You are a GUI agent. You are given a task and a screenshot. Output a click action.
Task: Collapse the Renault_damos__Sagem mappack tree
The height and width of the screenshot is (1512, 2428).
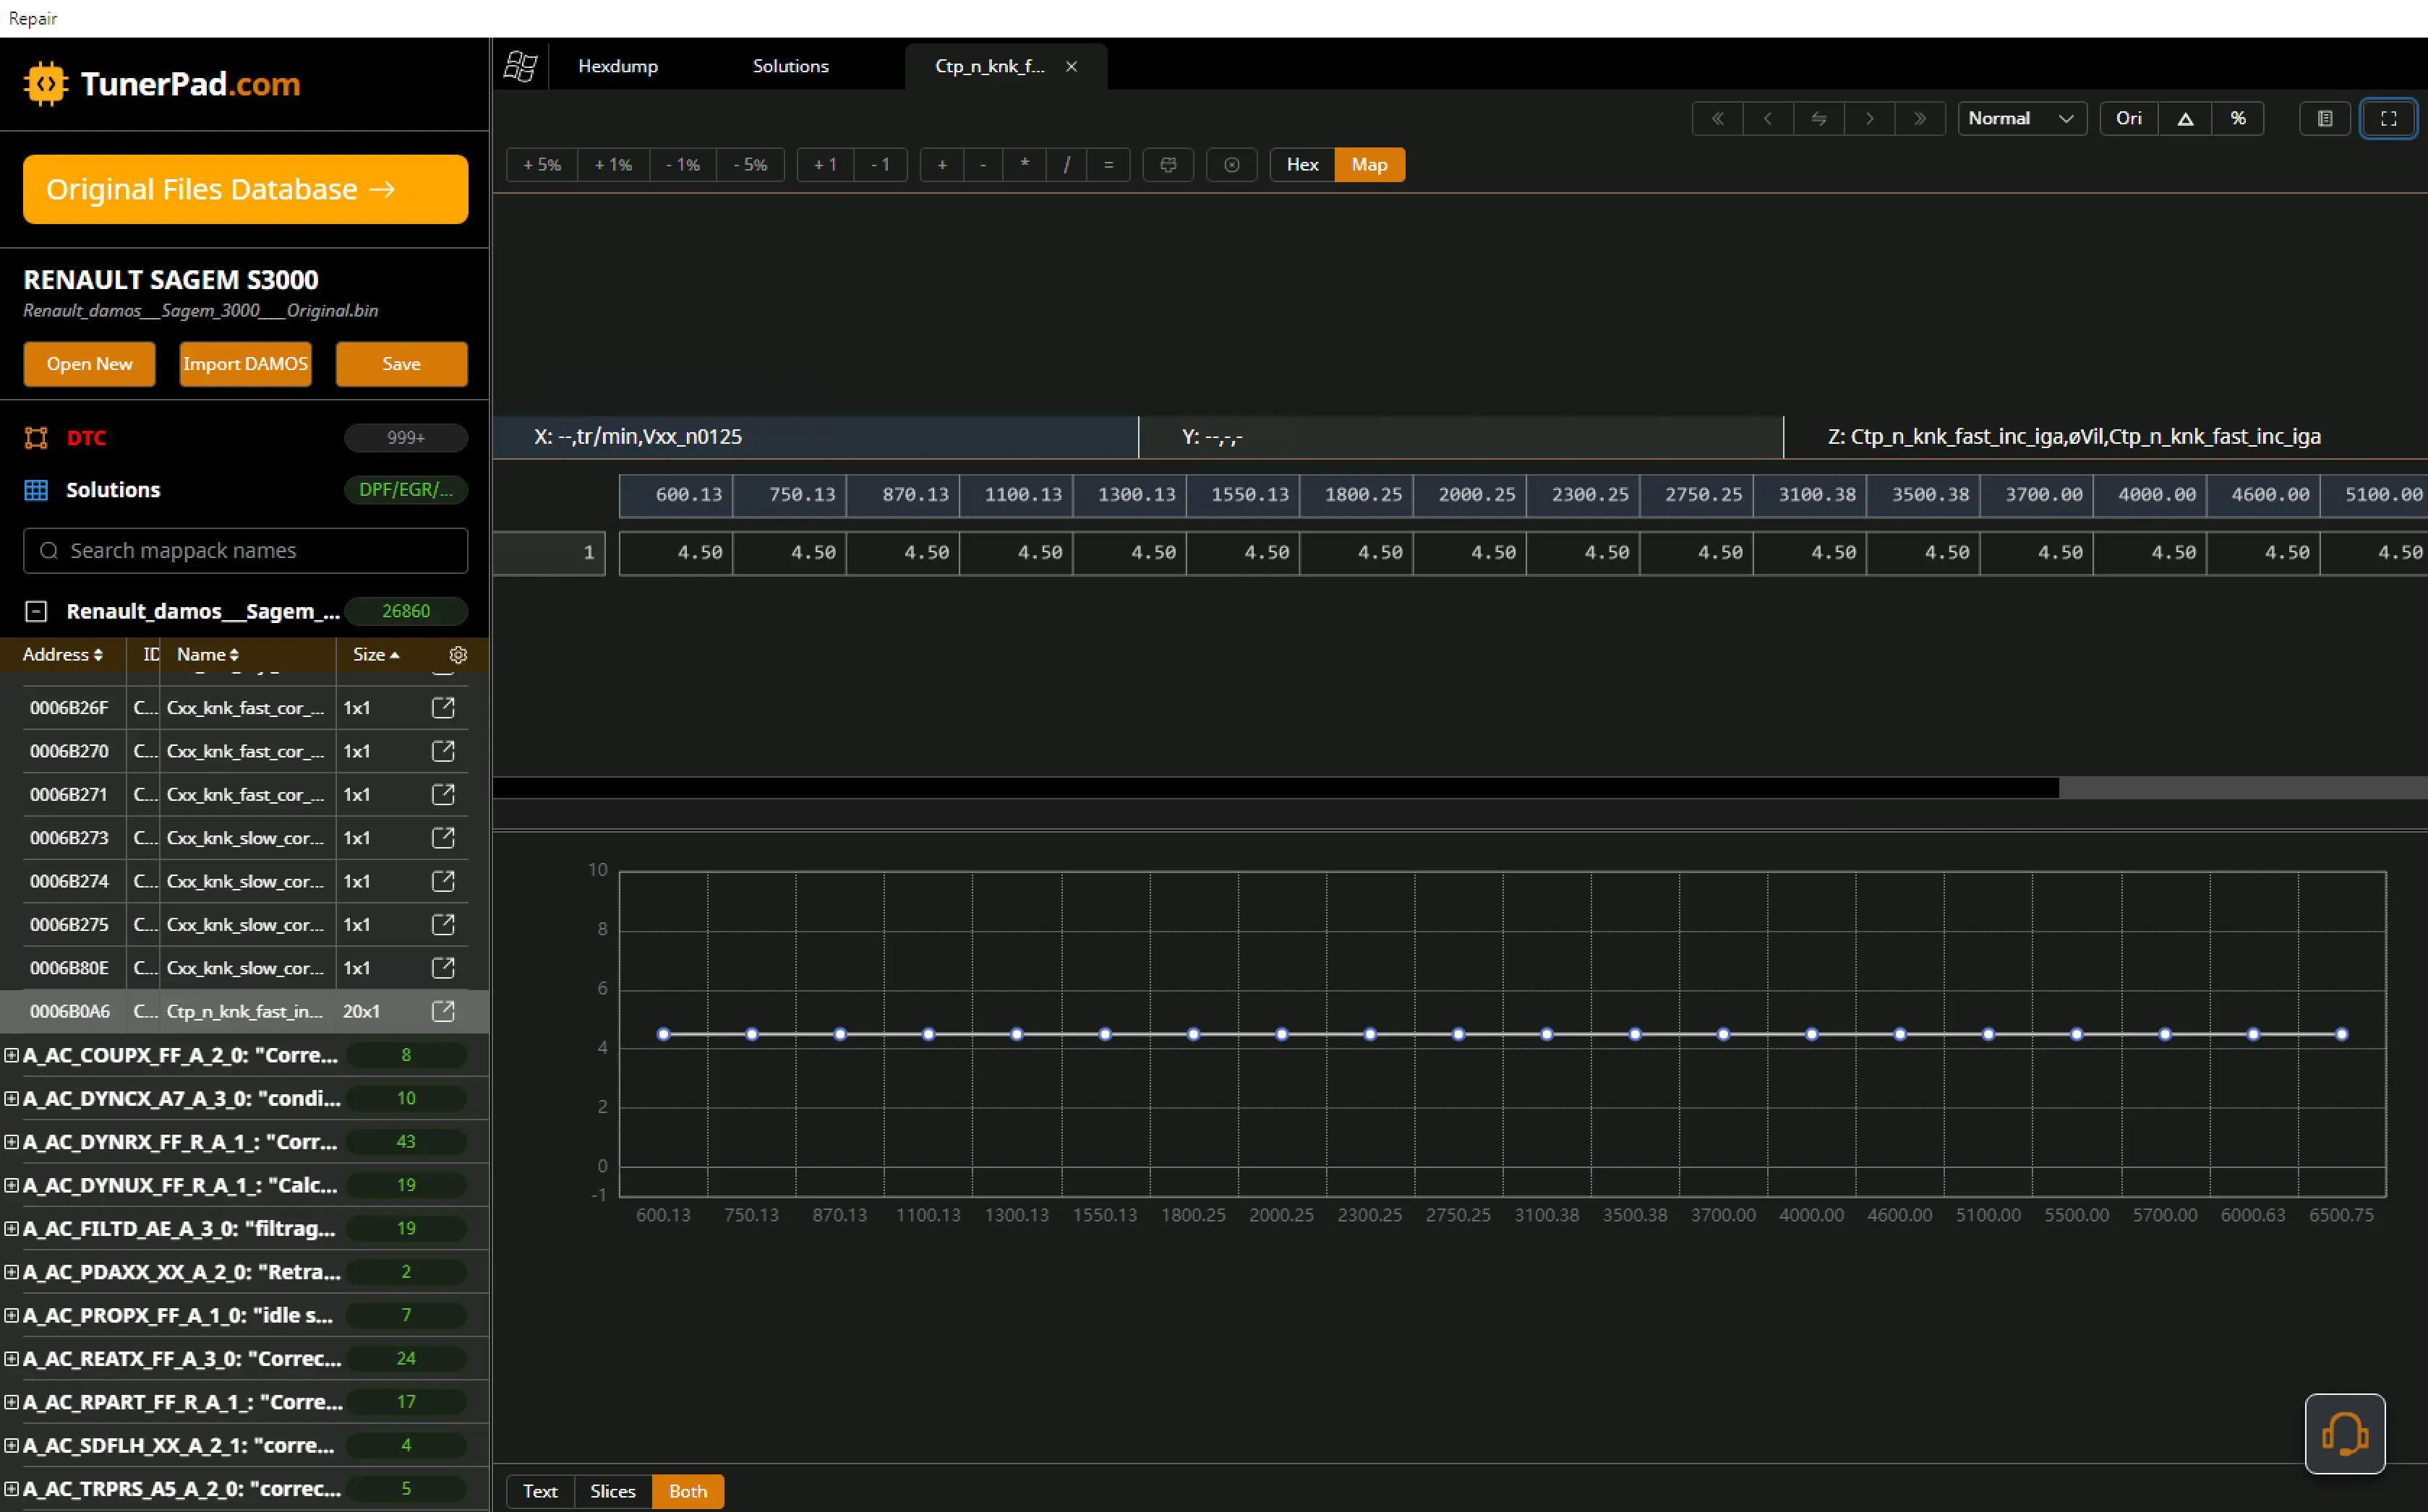(x=36, y=611)
